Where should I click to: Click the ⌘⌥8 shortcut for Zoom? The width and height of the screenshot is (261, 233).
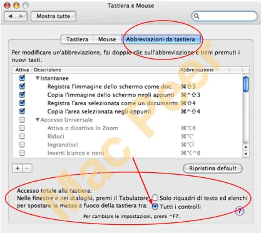188,128
